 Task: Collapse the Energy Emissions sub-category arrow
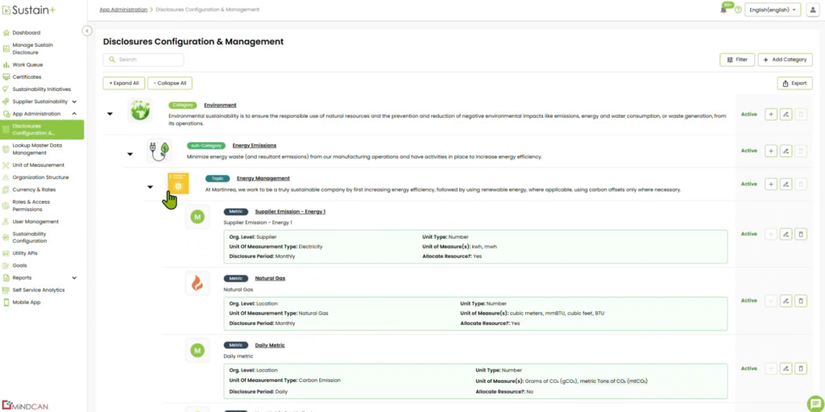click(x=130, y=153)
